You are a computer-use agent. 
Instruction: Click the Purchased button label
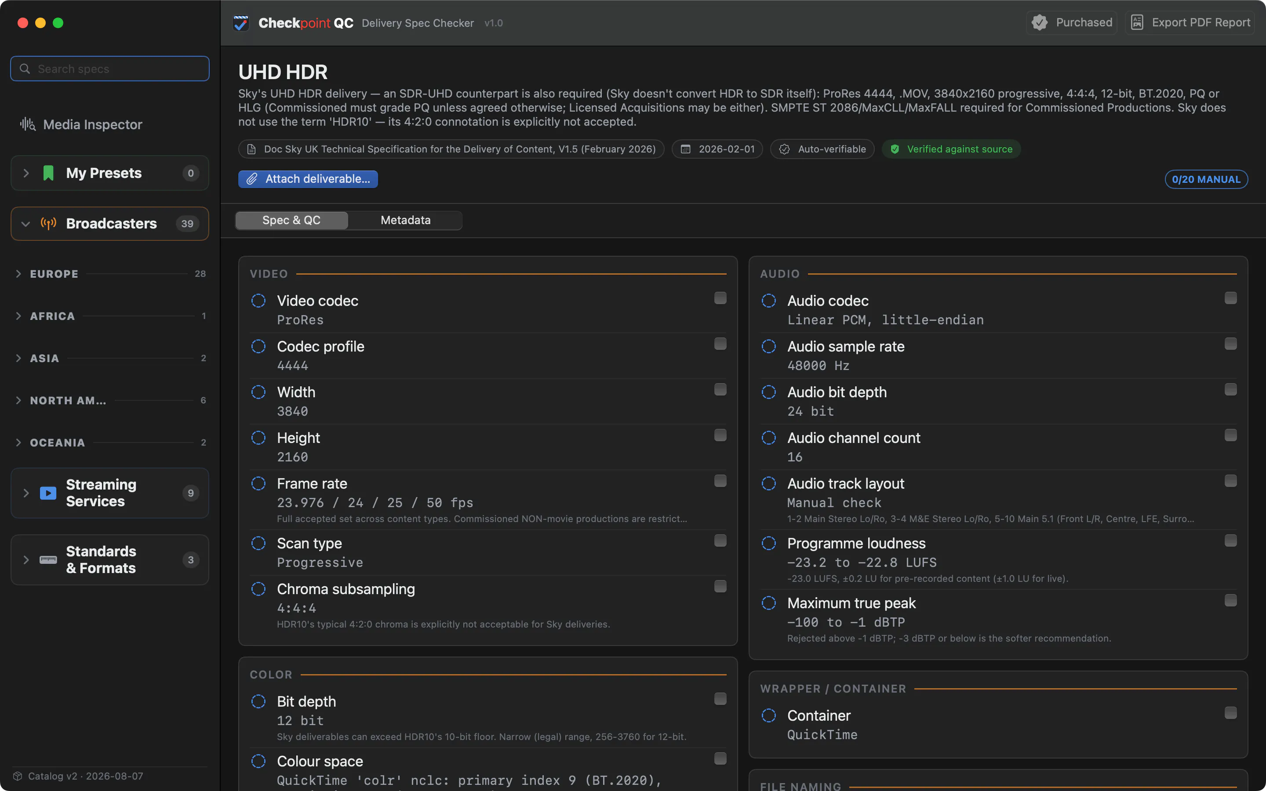[x=1084, y=22]
